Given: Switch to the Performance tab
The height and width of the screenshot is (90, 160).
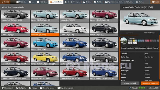Looking at the screenshot, I should (x=149, y=33).
